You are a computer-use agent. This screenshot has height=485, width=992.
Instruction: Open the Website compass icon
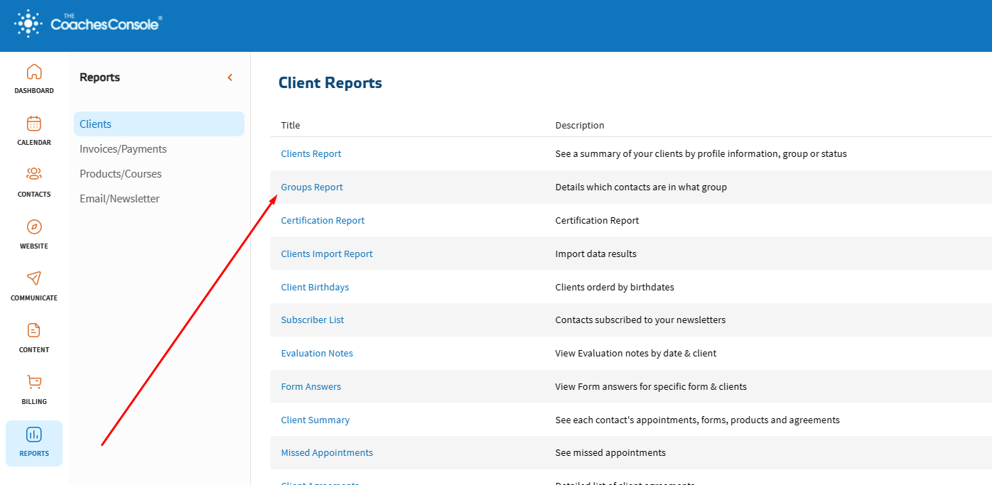(34, 227)
